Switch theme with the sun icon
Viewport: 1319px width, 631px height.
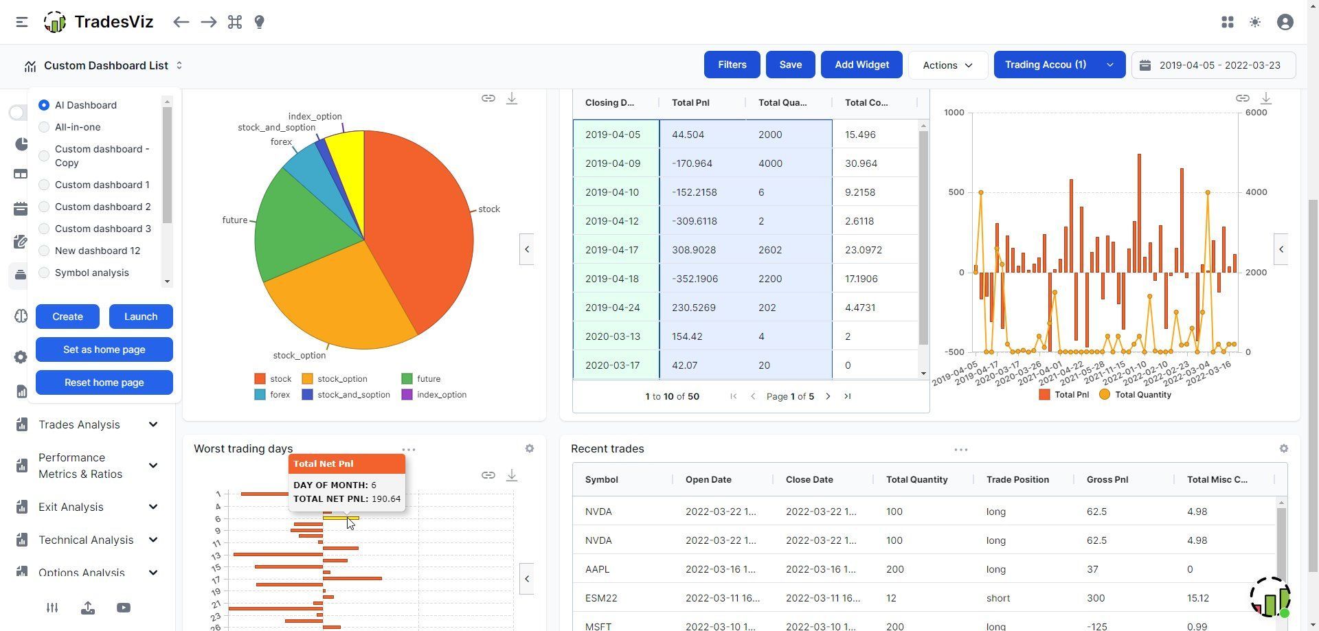1255,22
